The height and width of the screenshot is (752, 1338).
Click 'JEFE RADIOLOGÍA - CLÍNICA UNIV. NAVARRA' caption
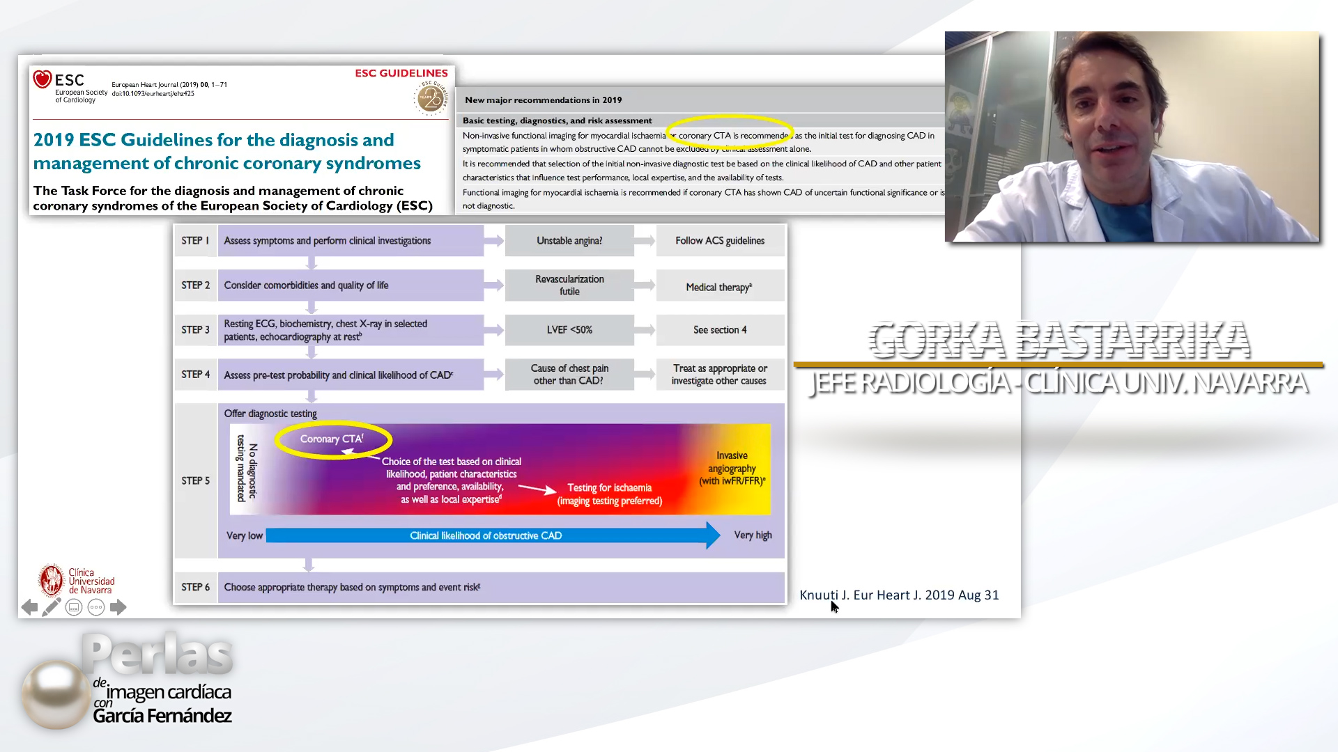coord(1059,382)
